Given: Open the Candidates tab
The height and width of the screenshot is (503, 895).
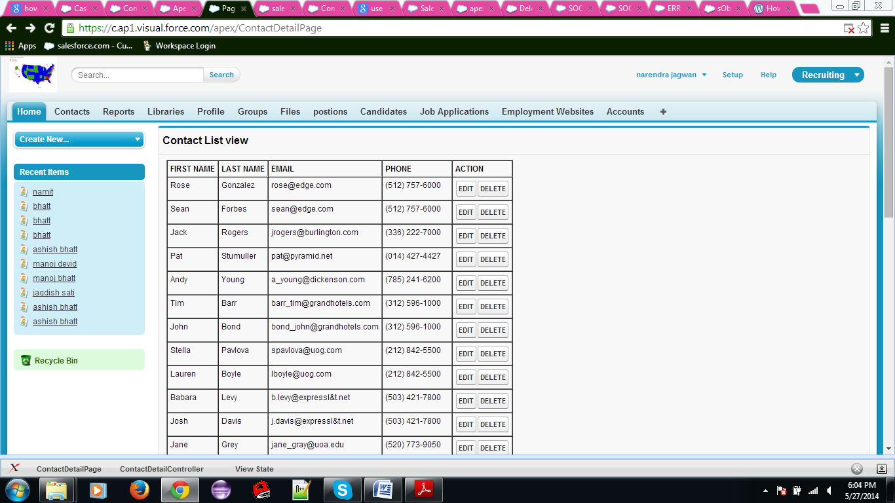Looking at the screenshot, I should (x=383, y=112).
